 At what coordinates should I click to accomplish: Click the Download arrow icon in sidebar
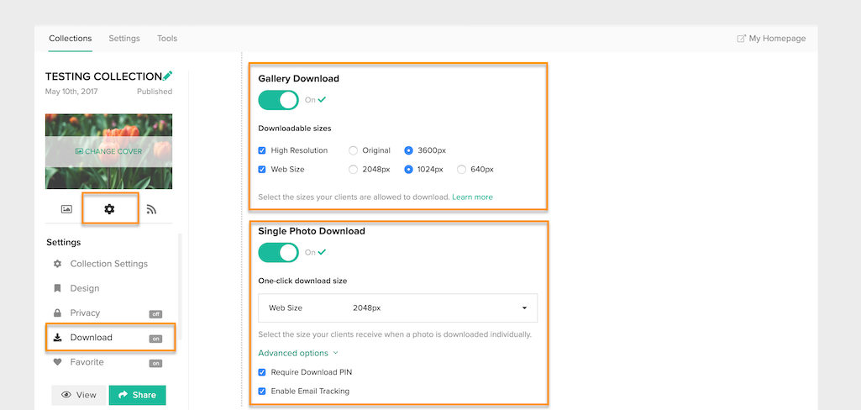57,338
